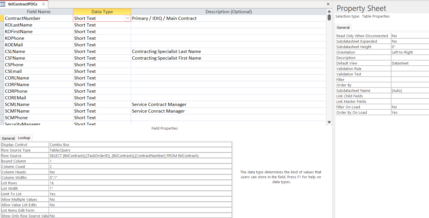The image size is (429, 218).
Task: Click the empty Validation Rule field
Action: click(410, 69)
